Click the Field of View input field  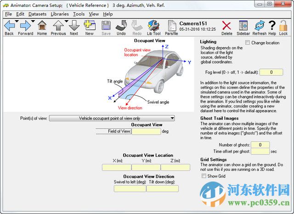pyautogui.click(x=146, y=132)
